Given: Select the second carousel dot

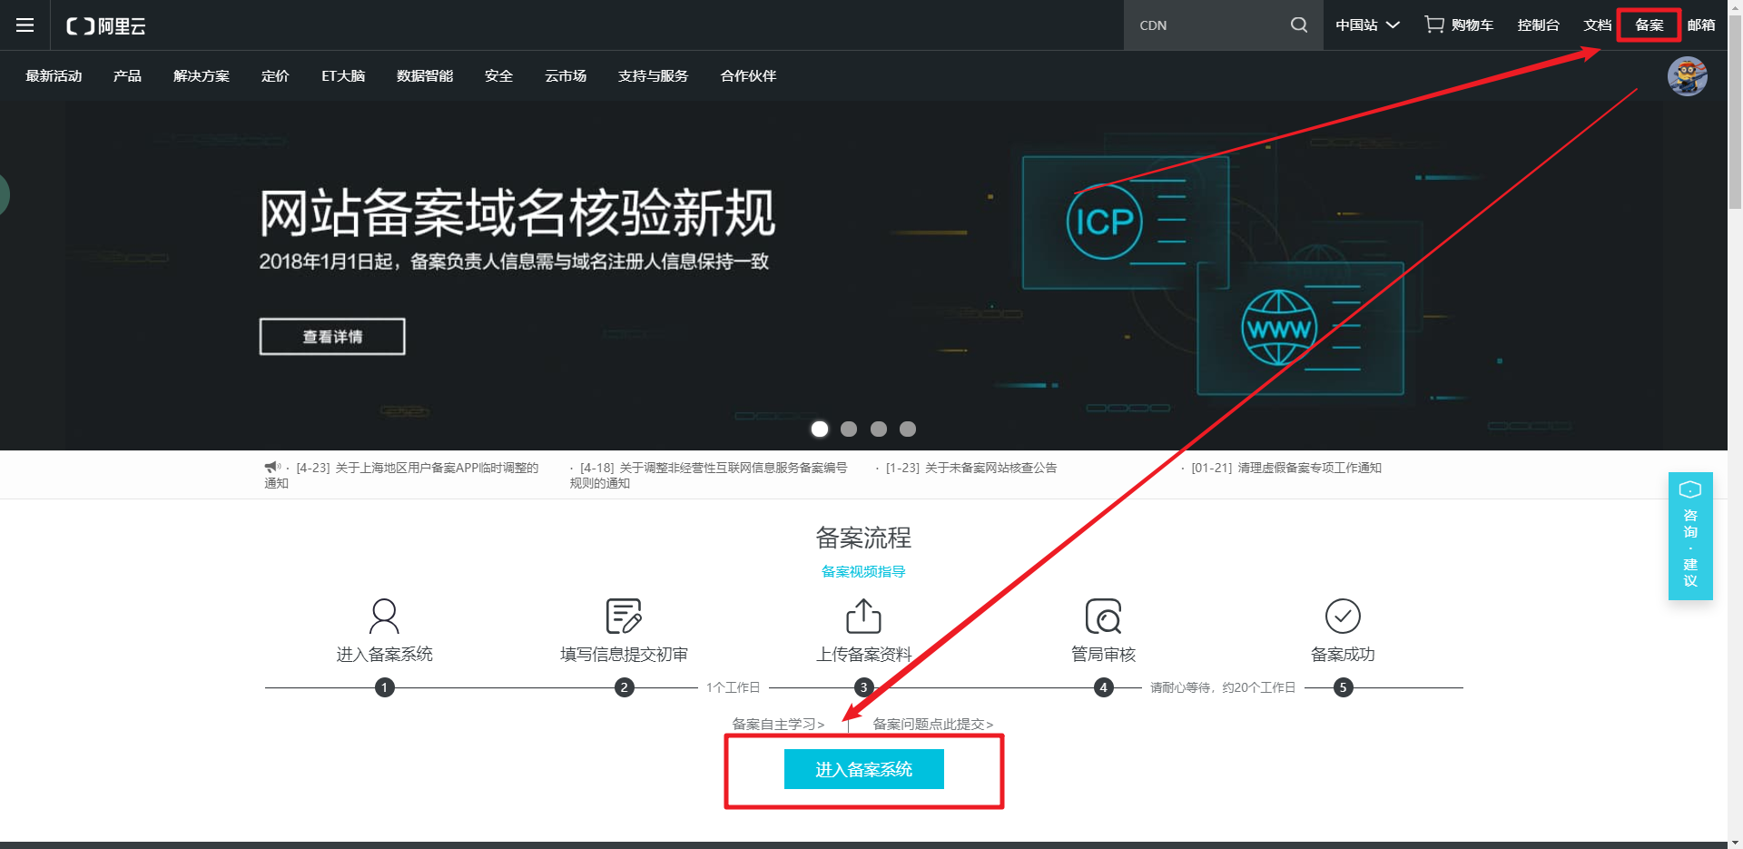Looking at the screenshot, I should point(849,429).
